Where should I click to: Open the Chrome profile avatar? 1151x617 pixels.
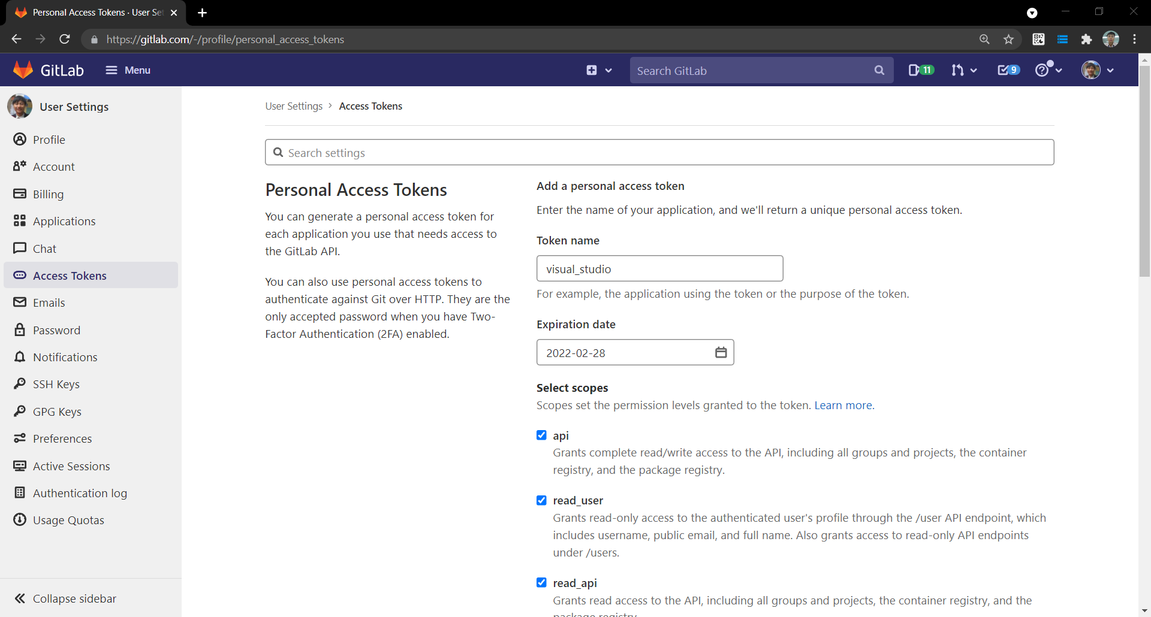click(1111, 39)
